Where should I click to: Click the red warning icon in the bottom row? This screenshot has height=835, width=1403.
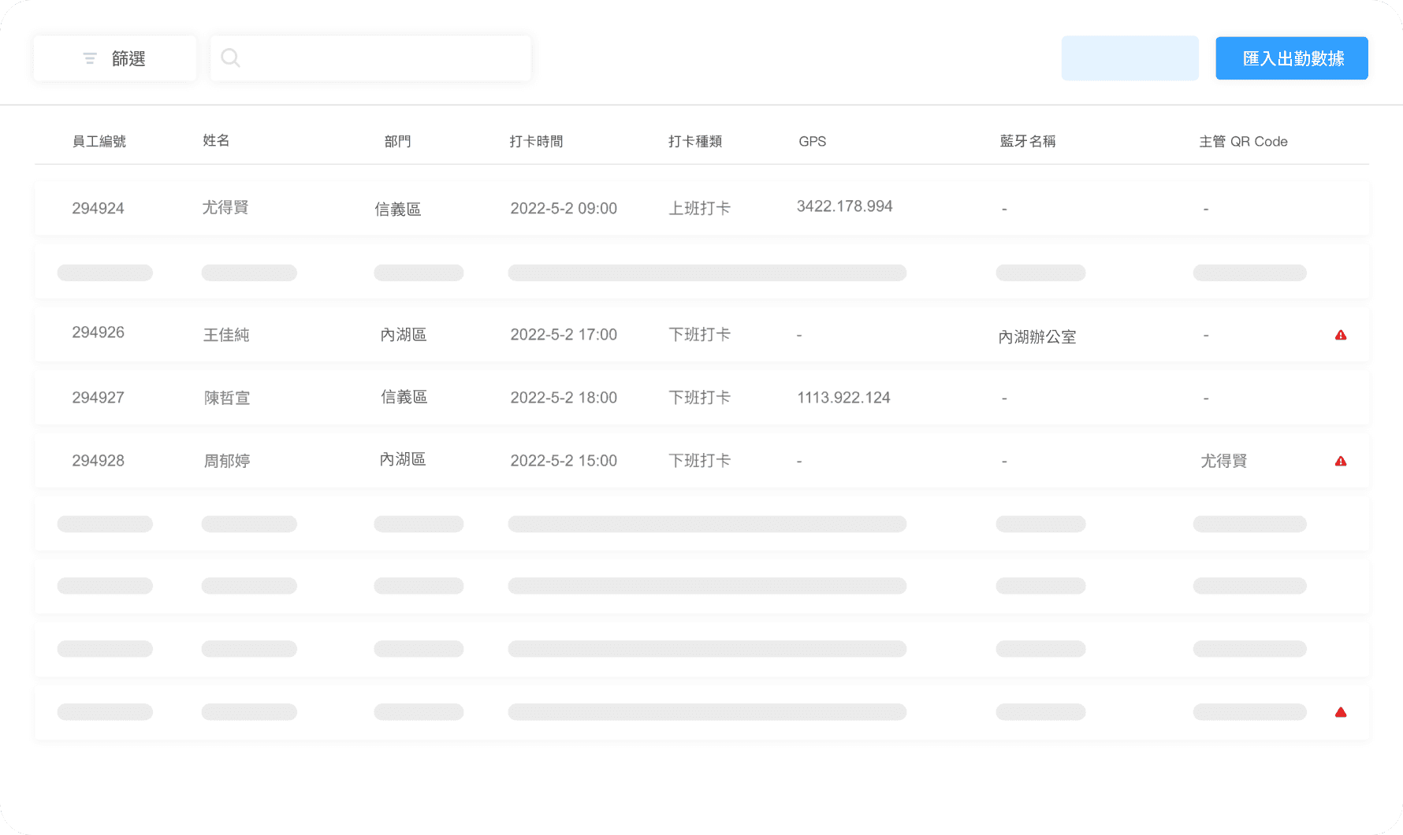(x=1341, y=712)
